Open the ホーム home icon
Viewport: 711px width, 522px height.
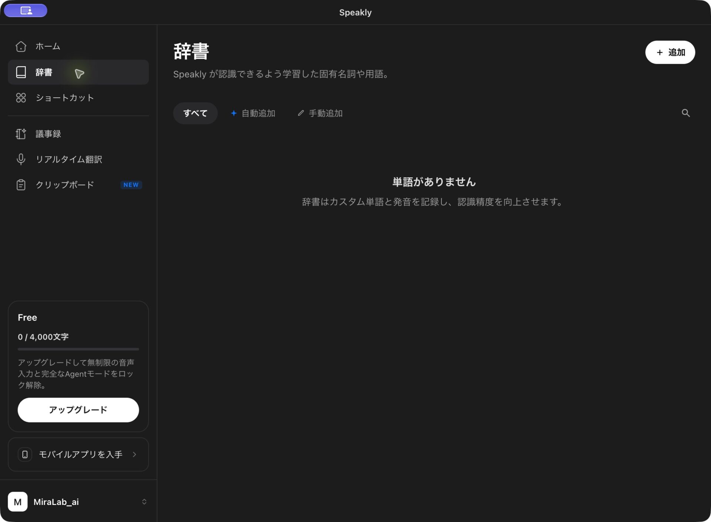tap(21, 46)
